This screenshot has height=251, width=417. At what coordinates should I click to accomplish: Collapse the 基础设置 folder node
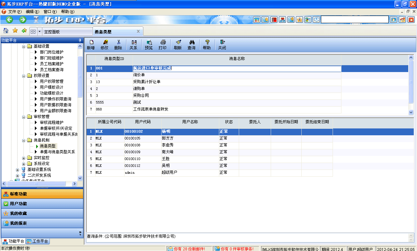coord(23,46)
